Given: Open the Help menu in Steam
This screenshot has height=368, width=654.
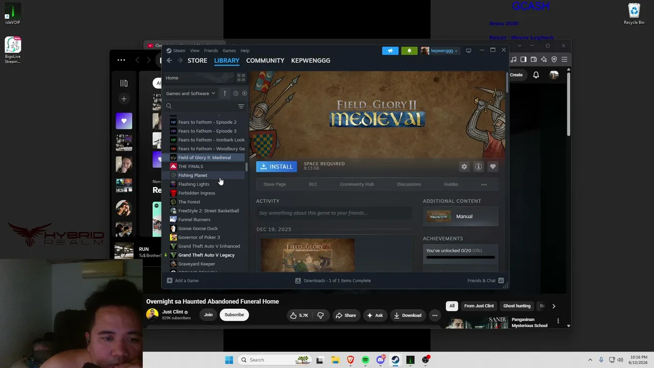Looking at the screenshot, I should [x=245, y=51].
